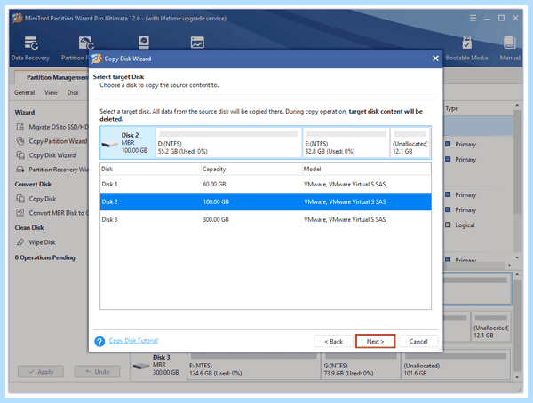This screenshot has height=403, width=533.
Task: Sort by the Disk column header
Action: pyautogui.click(x=150, y=169)
